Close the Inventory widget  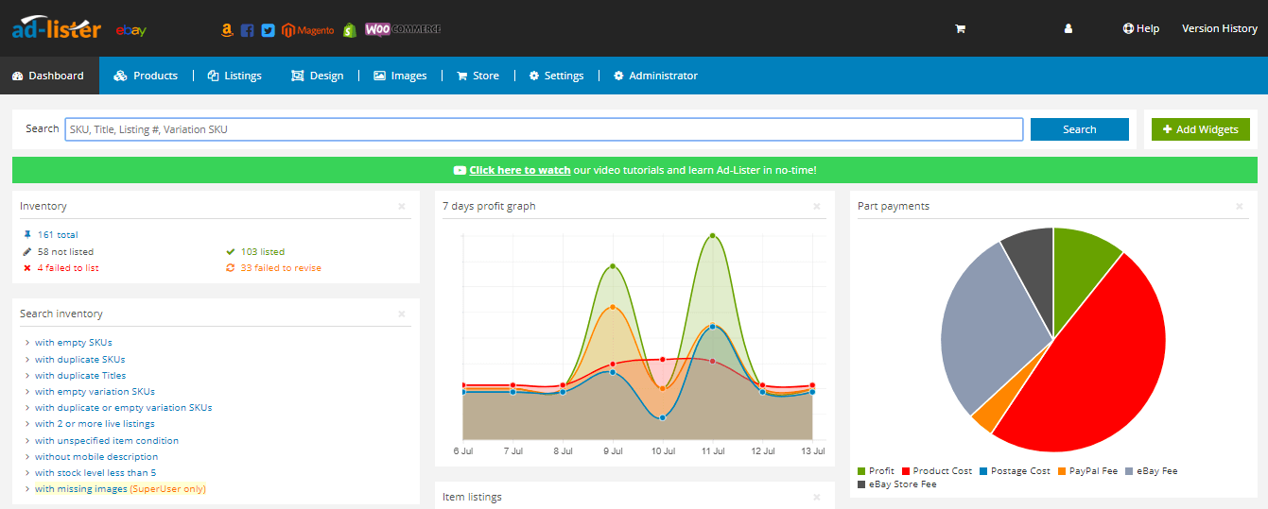point(402,206)
